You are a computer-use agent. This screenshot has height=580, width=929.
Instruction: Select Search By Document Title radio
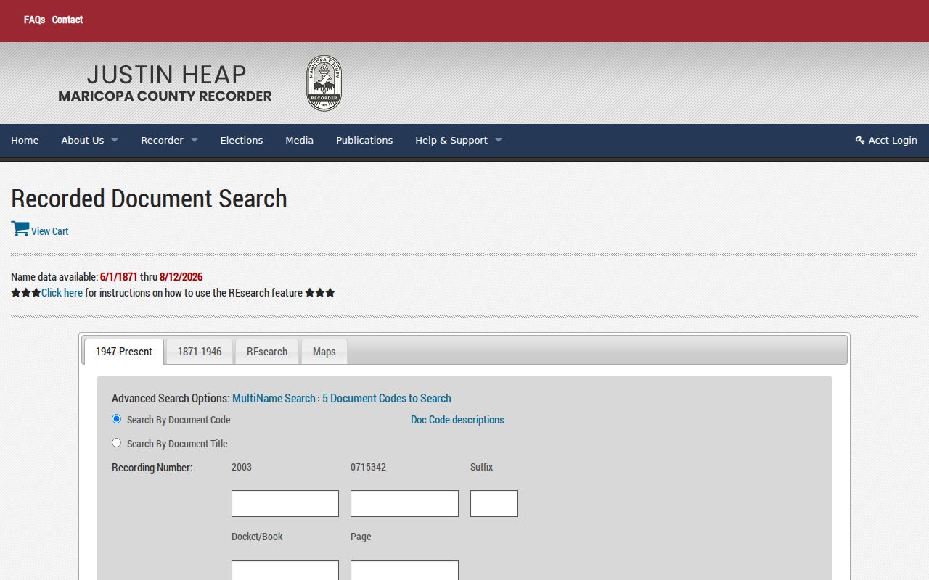click(116, 442)
